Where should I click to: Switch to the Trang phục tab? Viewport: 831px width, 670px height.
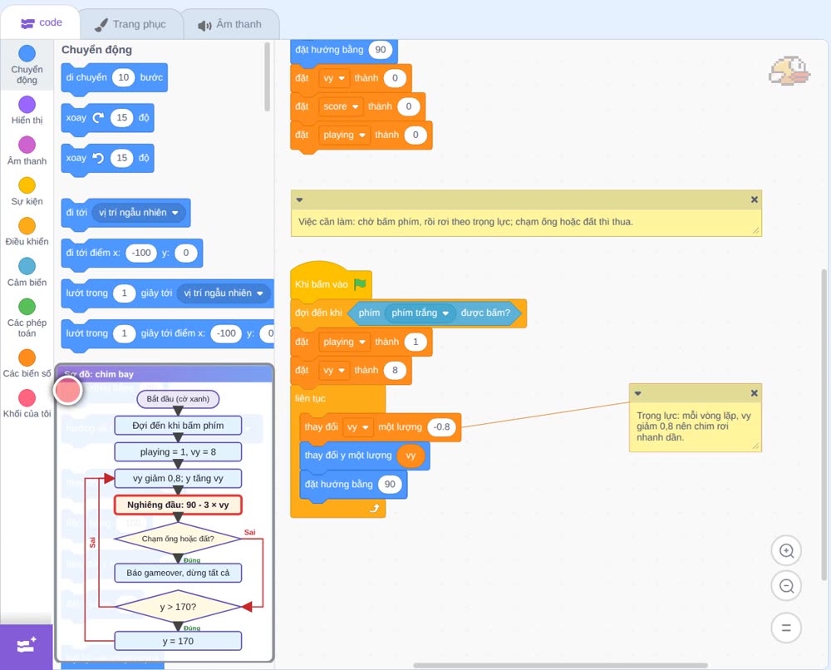pos(130,24)
